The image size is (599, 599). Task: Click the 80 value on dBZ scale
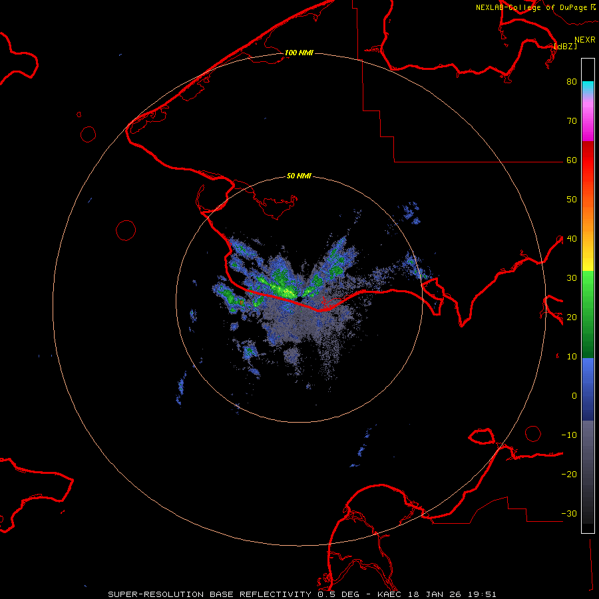click(572, 82)
